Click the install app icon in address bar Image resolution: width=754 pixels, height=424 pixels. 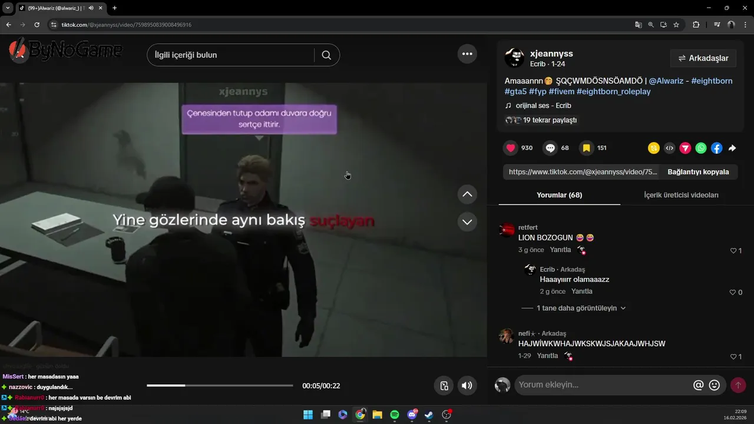pos(663,25)
